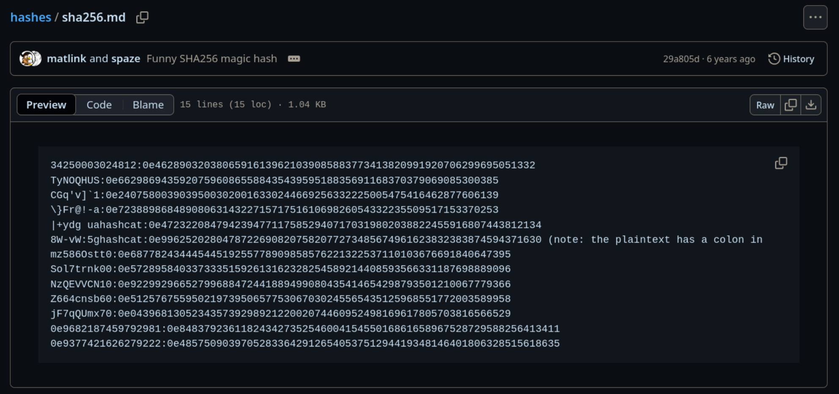Open the Raw file view
Viewport: 839px width, 394px height.
pos(765,105)
